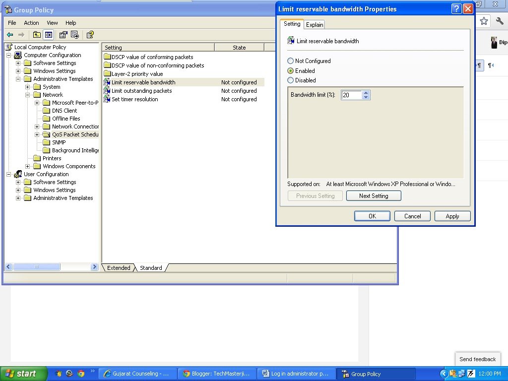
Task: Switch to the Explain tab
Action: pyautogui.click(x=315, y=25)
